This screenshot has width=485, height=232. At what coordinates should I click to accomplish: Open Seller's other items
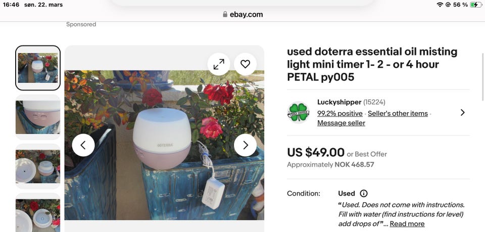pyautogui.click(x=398, y=113)
